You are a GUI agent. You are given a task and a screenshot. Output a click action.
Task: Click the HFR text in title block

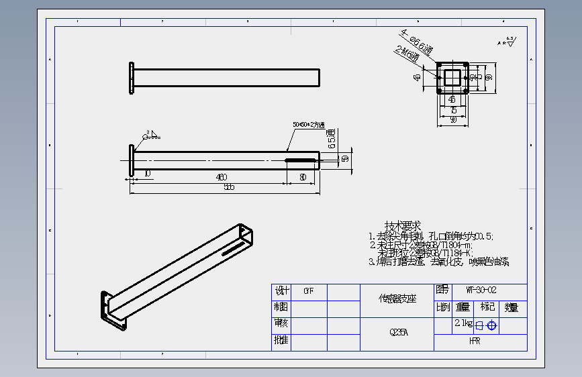tap(475, 341)
